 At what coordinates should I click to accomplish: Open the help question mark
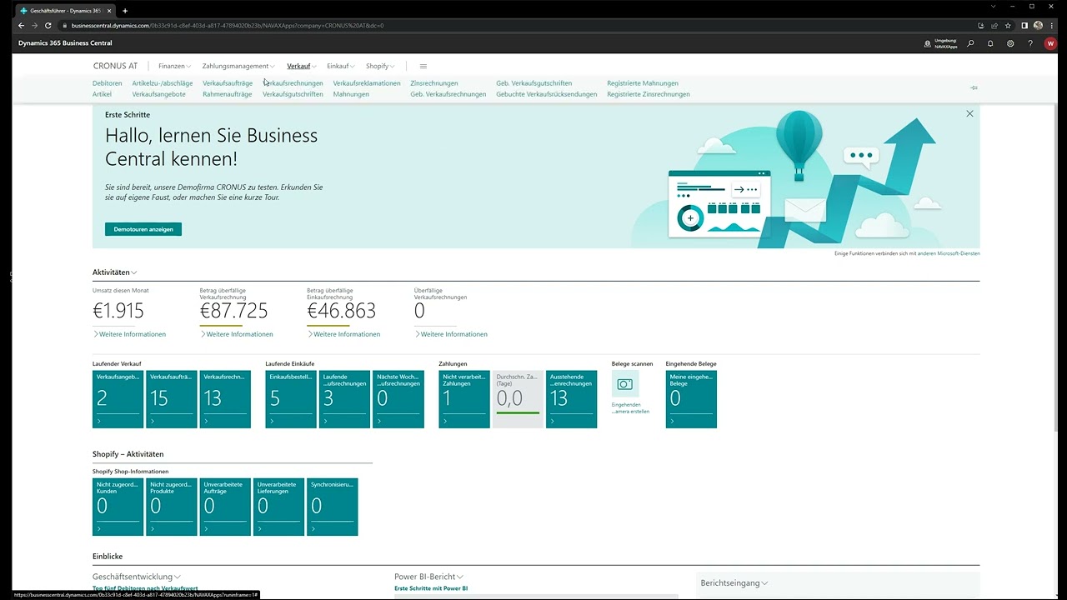coord(1030,43)
